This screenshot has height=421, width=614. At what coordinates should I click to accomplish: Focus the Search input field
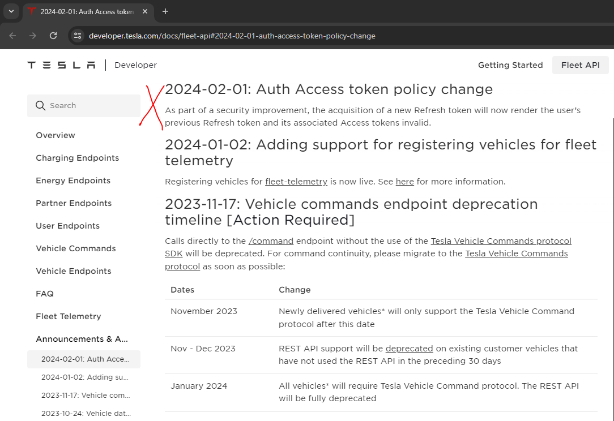[84, 106]
